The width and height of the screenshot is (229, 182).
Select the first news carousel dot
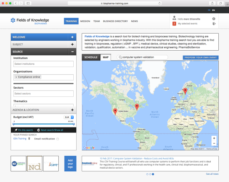coord(147,174)
